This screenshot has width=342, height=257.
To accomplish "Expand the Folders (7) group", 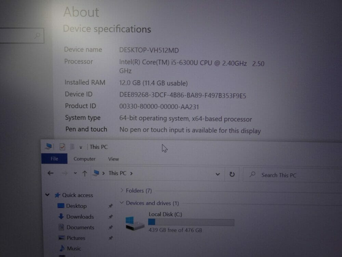I will tap(122, 190).
